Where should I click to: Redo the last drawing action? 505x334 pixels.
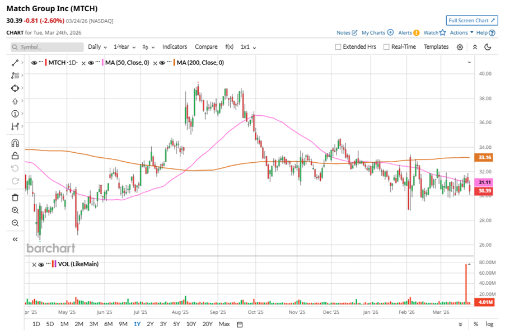(15, 181)
